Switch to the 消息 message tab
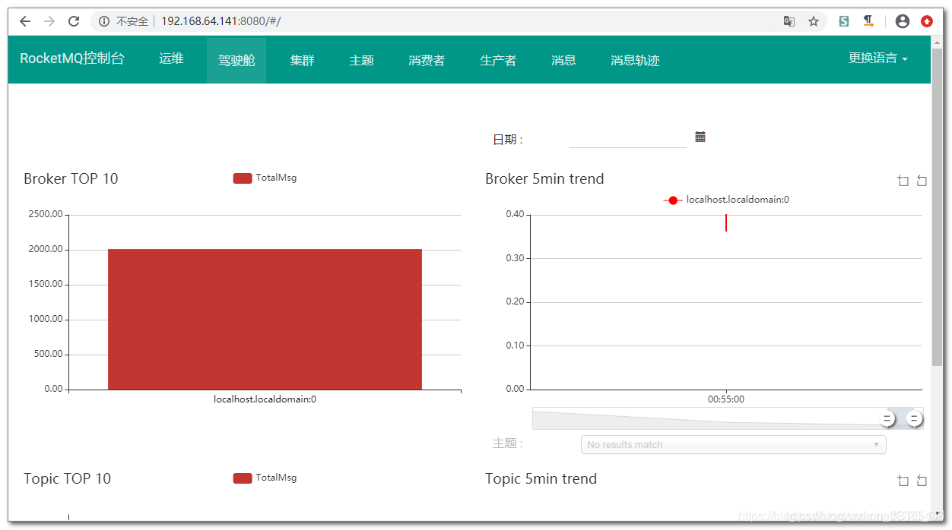This screenshot has height=530, width=952. [563, 60]
